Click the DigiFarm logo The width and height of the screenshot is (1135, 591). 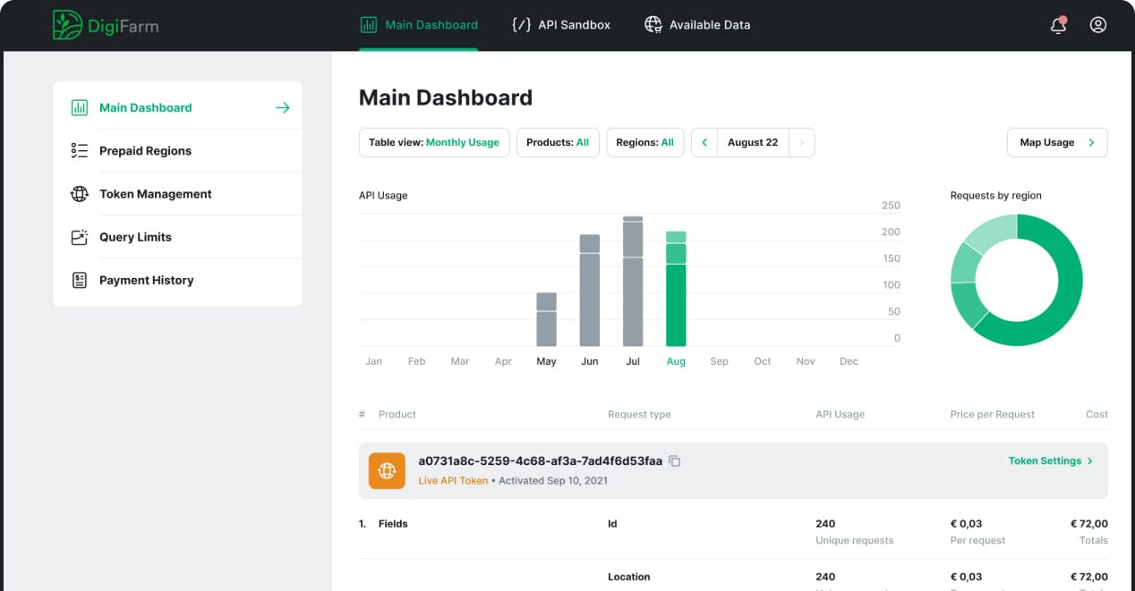click(106, 25)
